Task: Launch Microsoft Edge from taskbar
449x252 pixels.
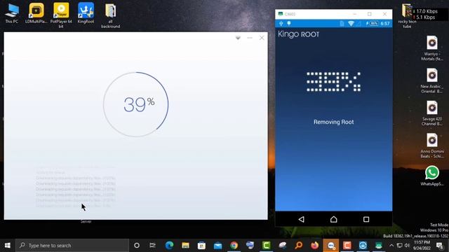Action: 169,246
